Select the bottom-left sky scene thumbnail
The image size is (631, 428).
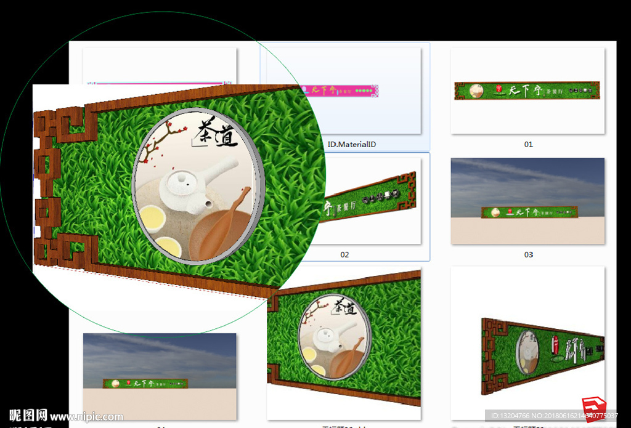(160, 376)
